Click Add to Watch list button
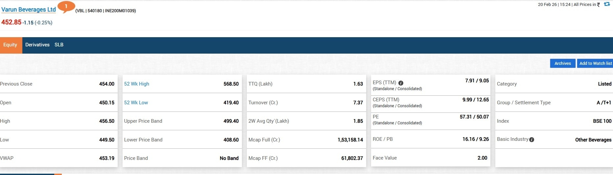 595,63
